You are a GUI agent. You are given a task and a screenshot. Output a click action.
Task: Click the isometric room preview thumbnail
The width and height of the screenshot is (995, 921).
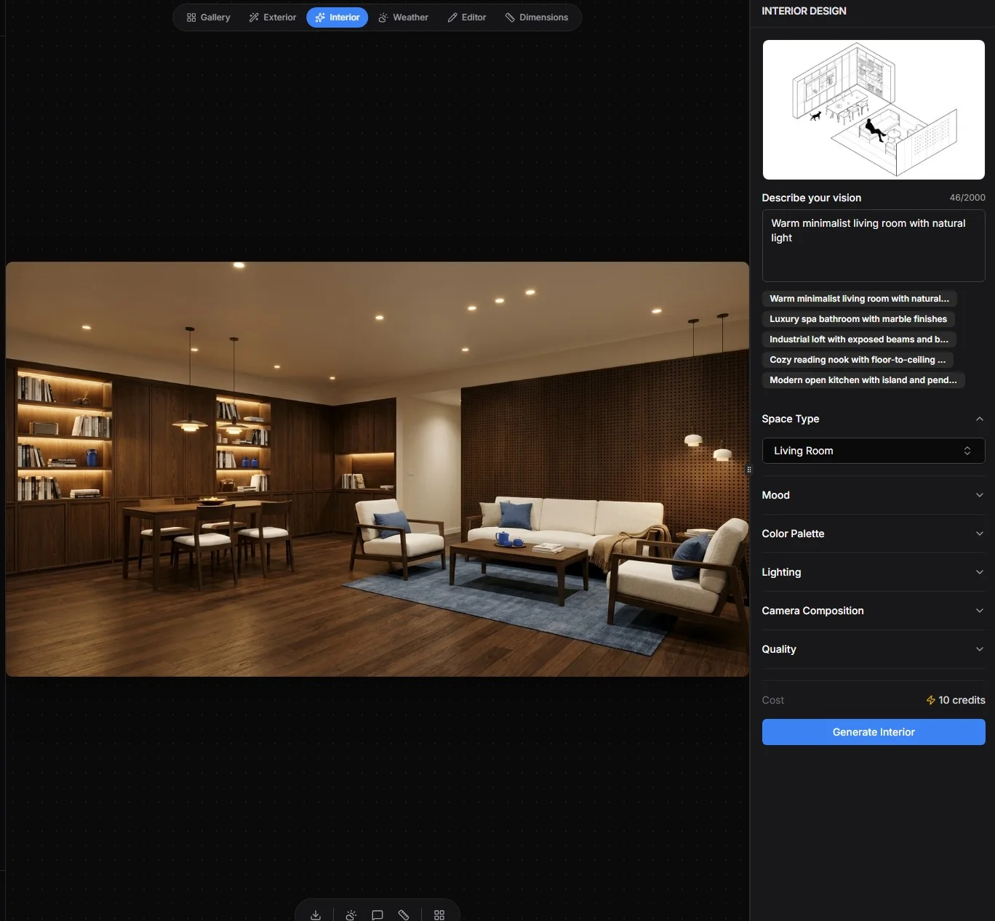pyautogui.click(x=873, y=110)
